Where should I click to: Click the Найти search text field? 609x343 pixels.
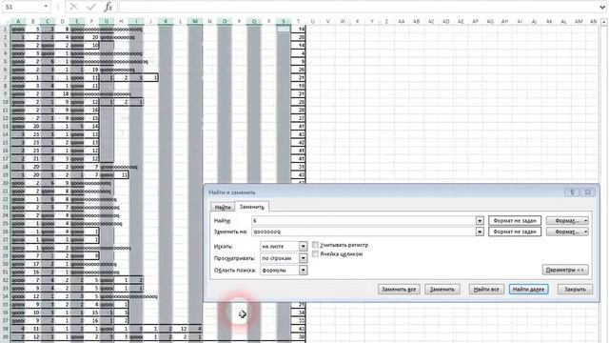(x=363, y=220)
